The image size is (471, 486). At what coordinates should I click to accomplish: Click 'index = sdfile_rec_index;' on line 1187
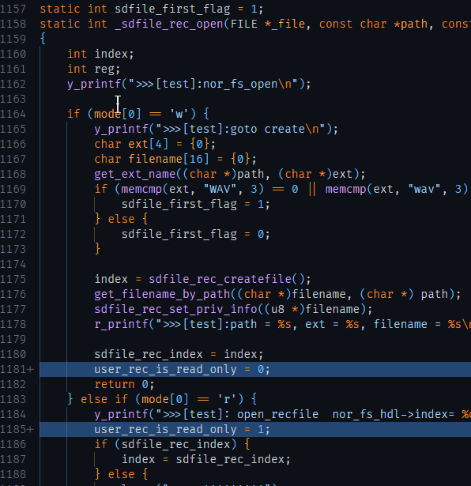[x=206, y=459]
